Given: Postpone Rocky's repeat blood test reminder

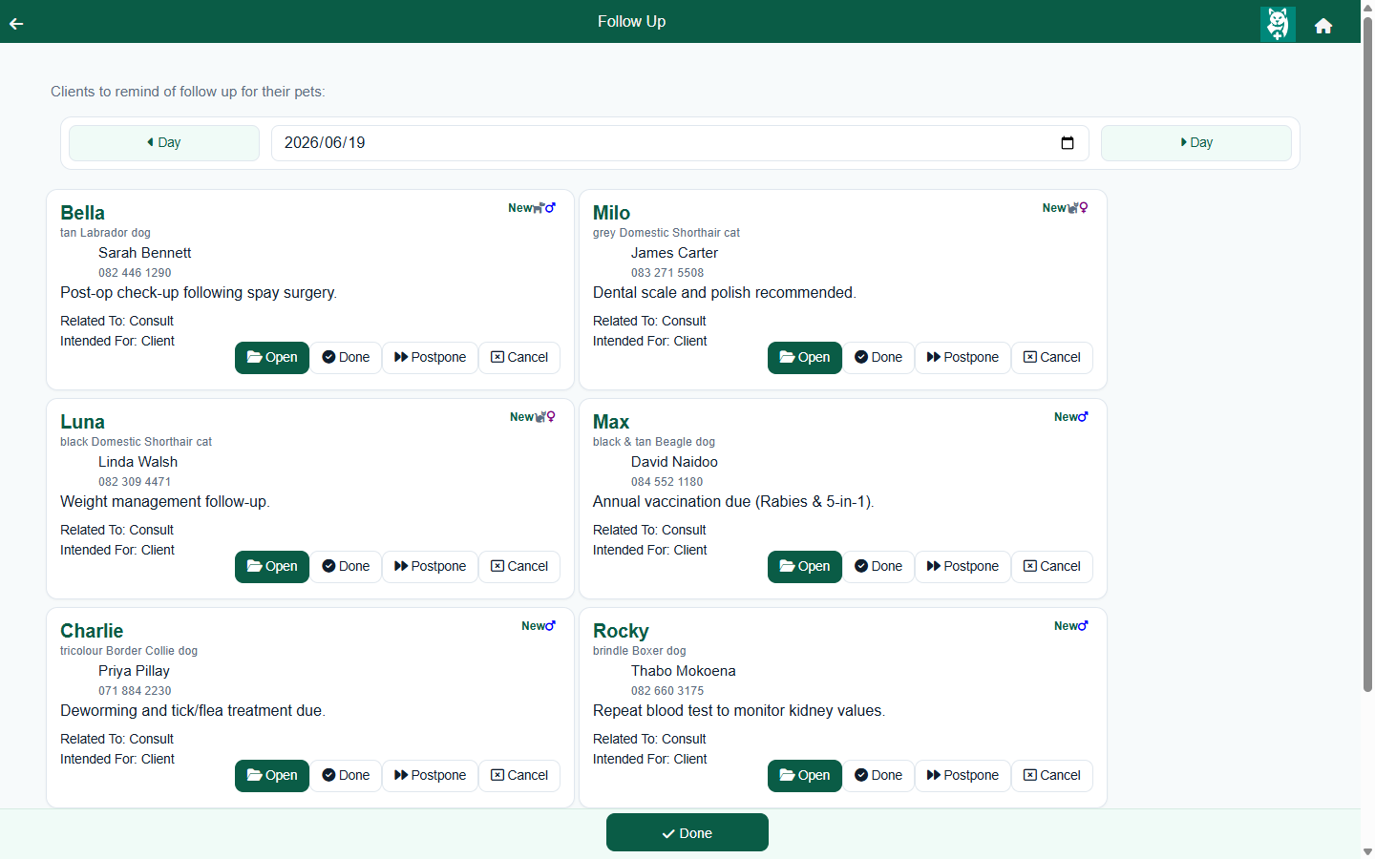Looking at the screenshot, I should pos(962,776).
